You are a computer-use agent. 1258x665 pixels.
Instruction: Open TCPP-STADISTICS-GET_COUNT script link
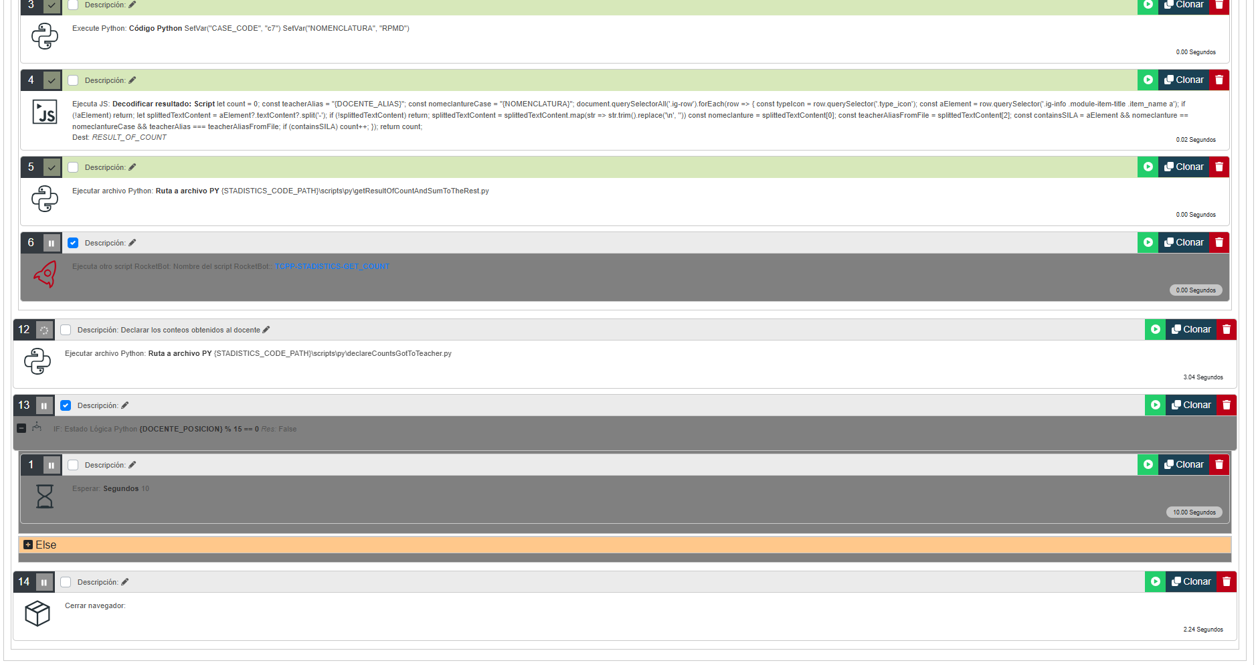pyautogui.click(x=332, y=266)
